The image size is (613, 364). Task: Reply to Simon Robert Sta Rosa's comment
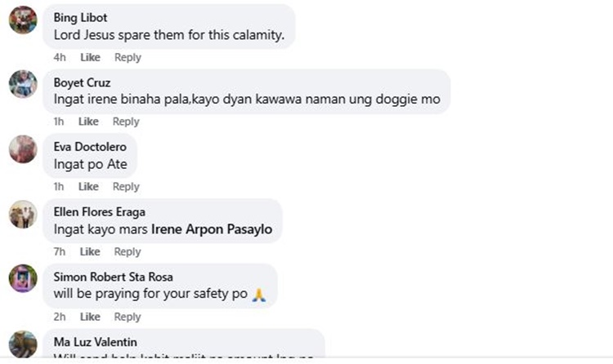pos(127,317)
